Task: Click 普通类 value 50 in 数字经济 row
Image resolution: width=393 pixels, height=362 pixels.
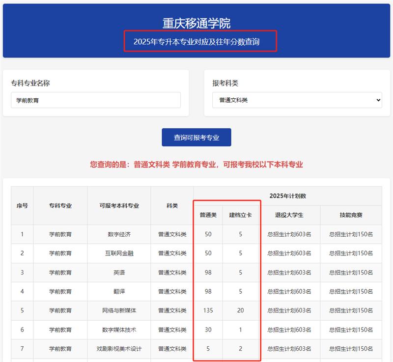Action: click(x=208, y=234)
